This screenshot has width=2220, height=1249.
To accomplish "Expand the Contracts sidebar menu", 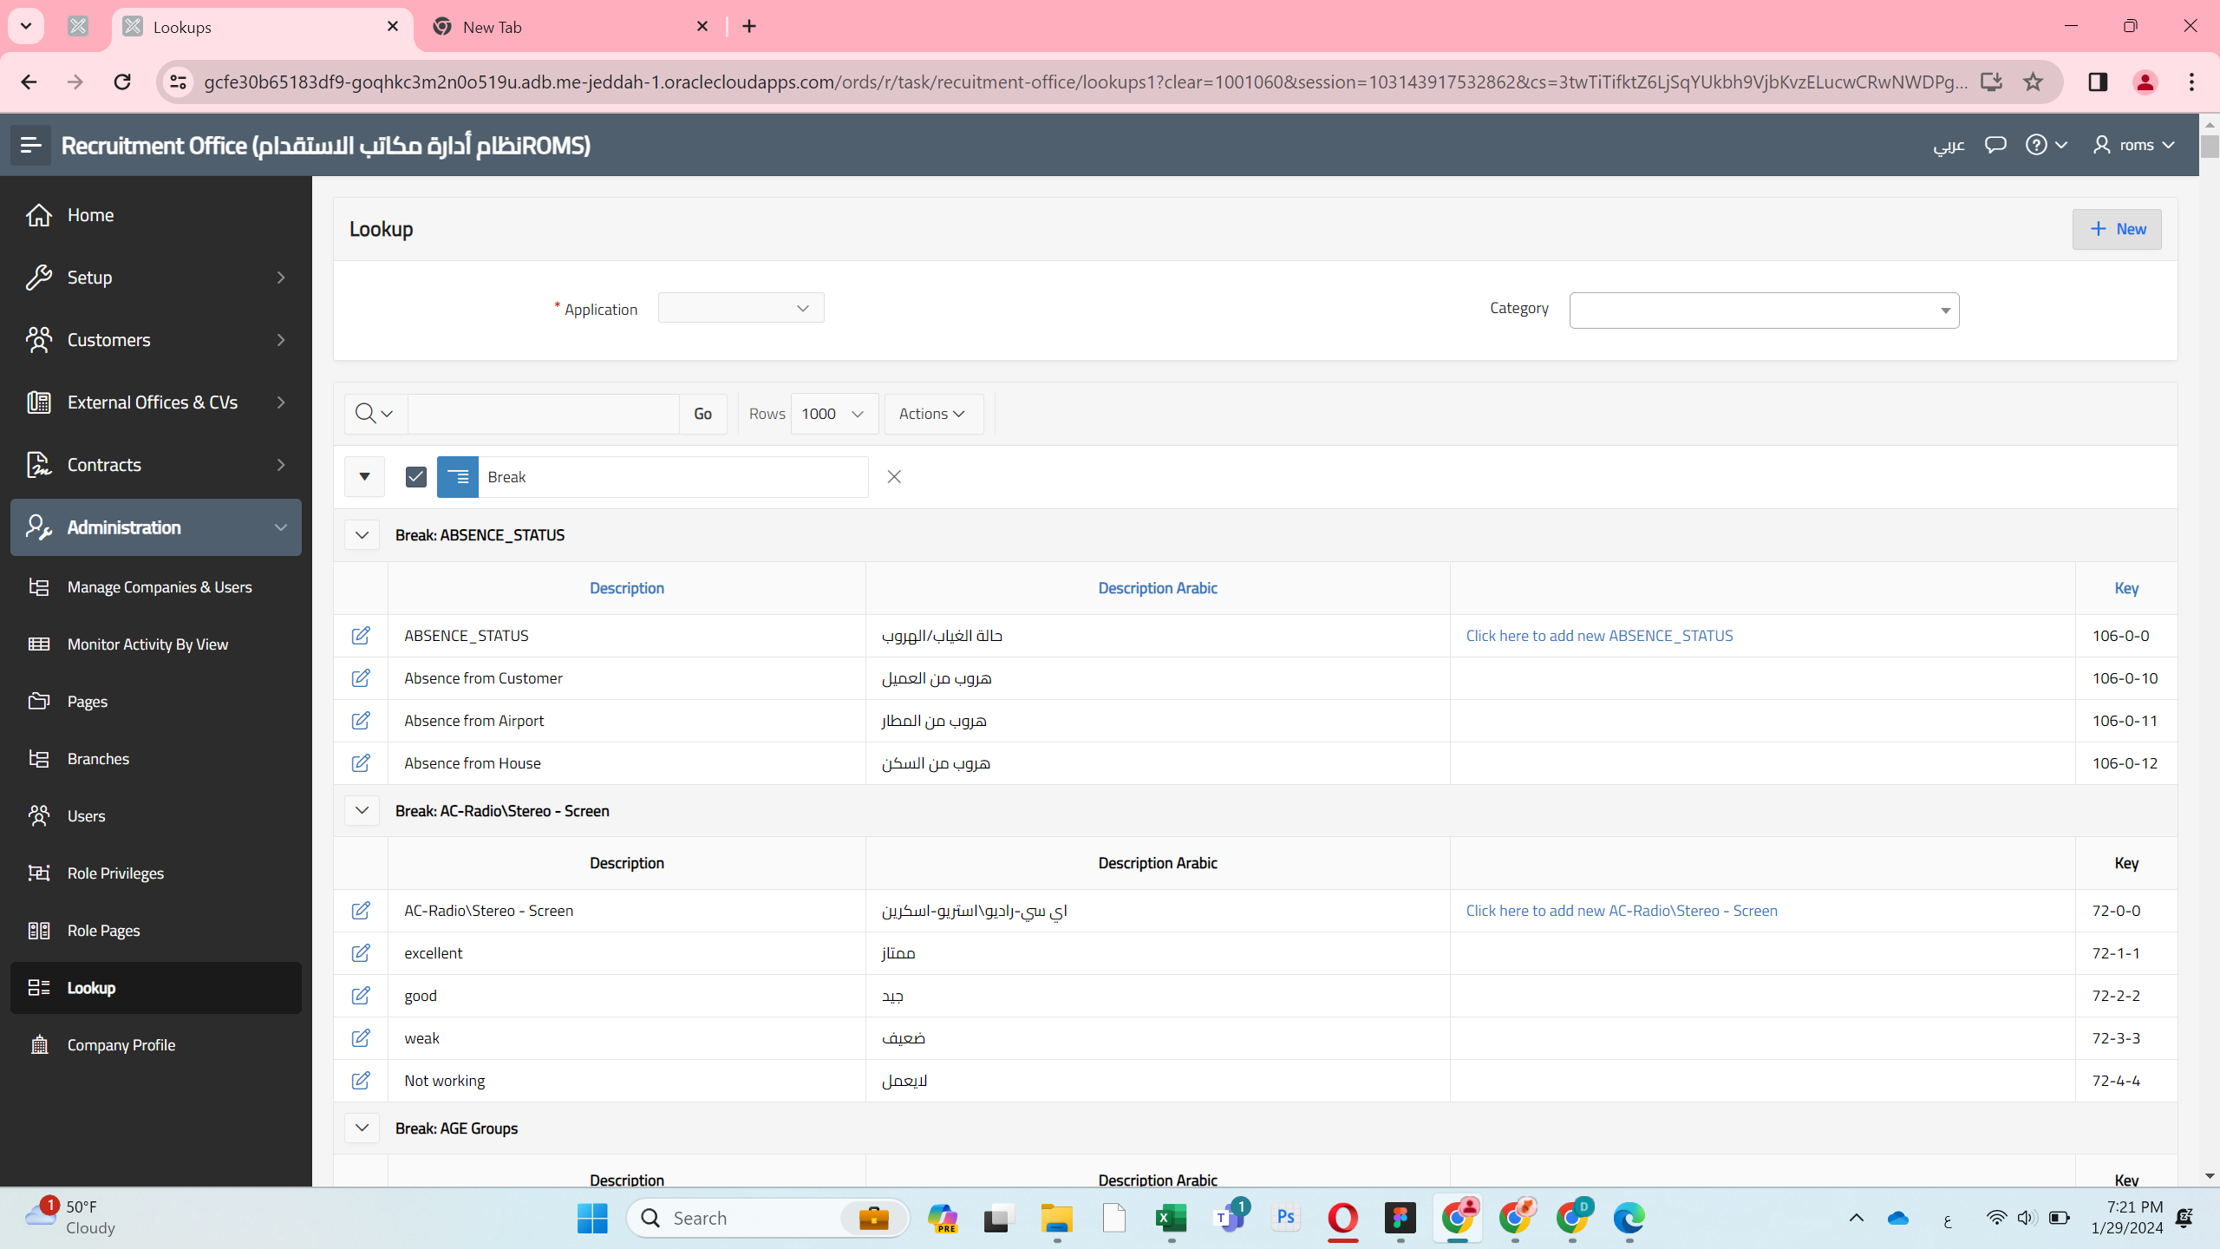I will [156, 465].
